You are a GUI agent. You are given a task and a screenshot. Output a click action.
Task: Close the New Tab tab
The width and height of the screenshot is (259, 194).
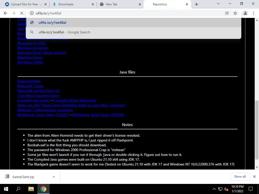[140, 4]
